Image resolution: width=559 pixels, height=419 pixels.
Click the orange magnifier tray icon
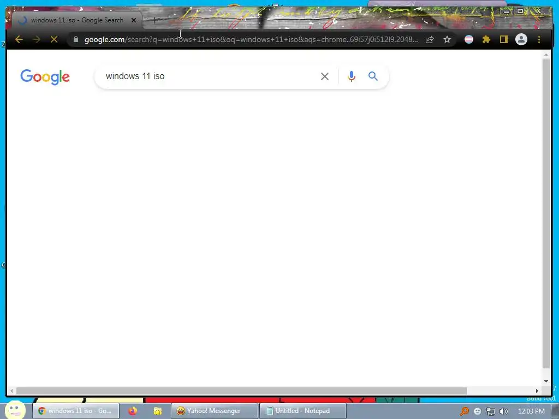click(x=464, y=411)
